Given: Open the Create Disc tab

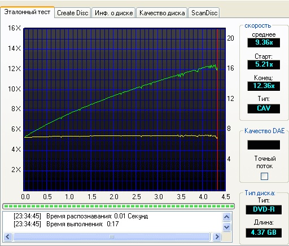Looking at the screenshot, I should (x=73, y=13).
